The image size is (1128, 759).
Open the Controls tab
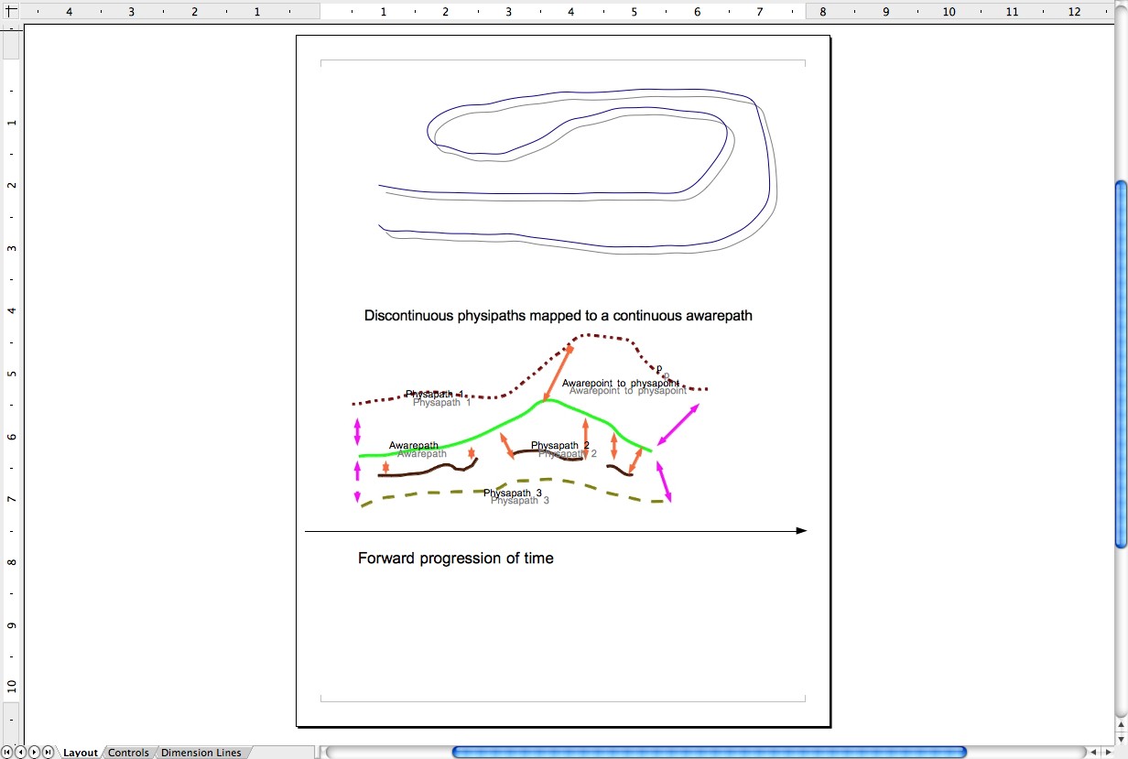tap(128, 753)
